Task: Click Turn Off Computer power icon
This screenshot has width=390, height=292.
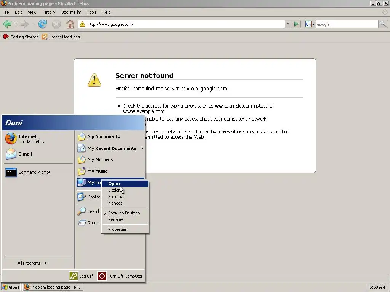Action: [x=102, y=276]
